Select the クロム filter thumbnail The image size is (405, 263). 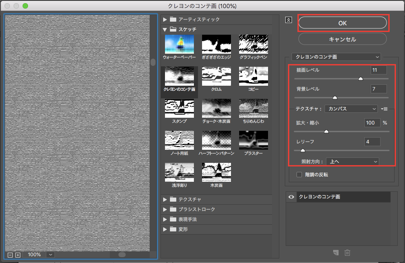(216, 76)
